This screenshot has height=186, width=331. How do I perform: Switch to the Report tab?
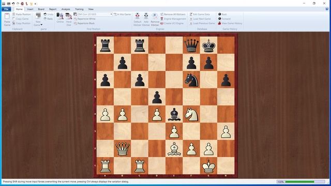click(x=53, y=9)
